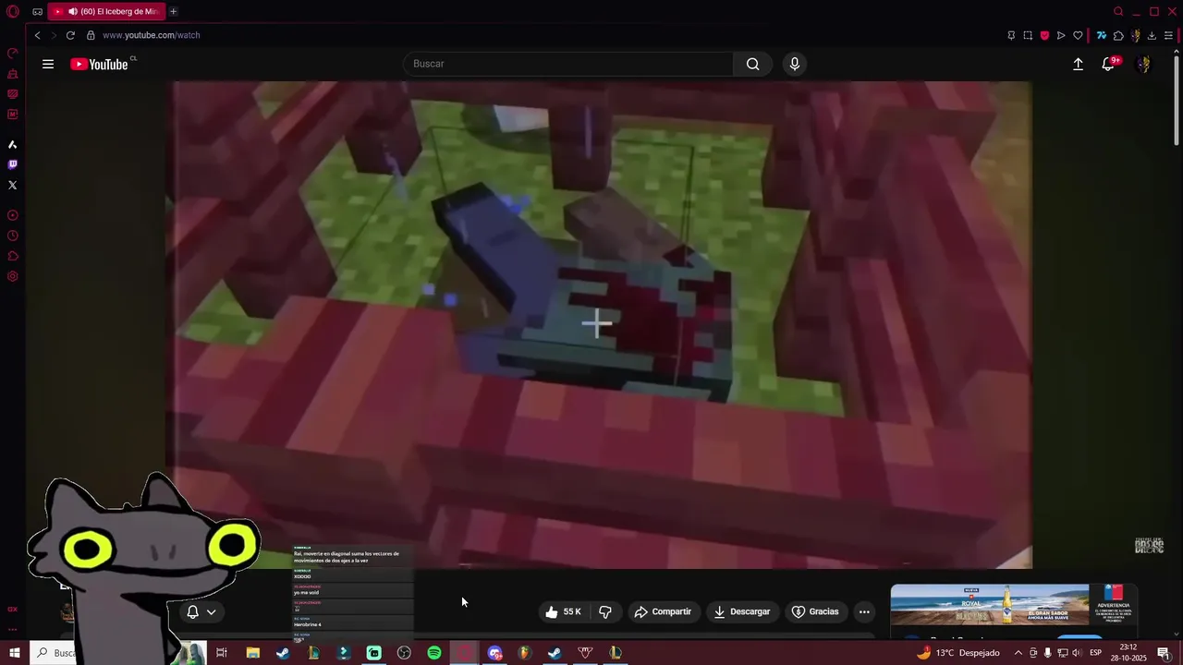Focus the YouTube Buscar search field
1183x665 pixels.
coord(568,64)
